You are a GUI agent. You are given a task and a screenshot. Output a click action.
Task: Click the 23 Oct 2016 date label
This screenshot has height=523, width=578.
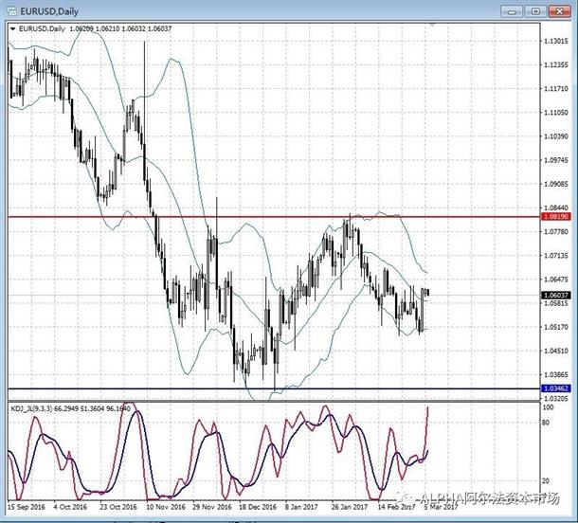coord(118,507)
